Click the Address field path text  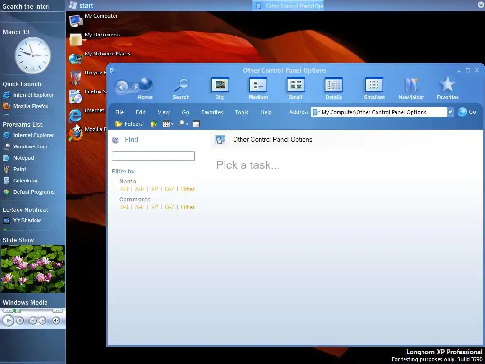click(x=374, y=112)
